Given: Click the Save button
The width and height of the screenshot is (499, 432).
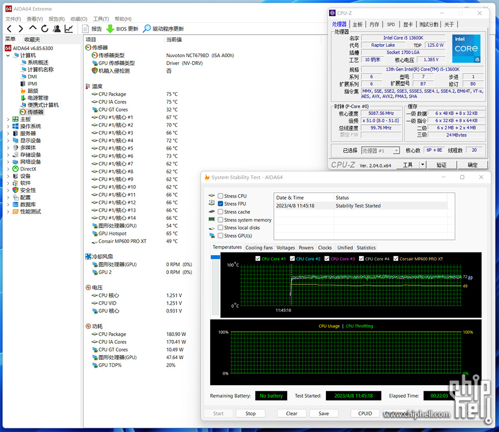Looking at the screenshot, I should click(324, 413).
